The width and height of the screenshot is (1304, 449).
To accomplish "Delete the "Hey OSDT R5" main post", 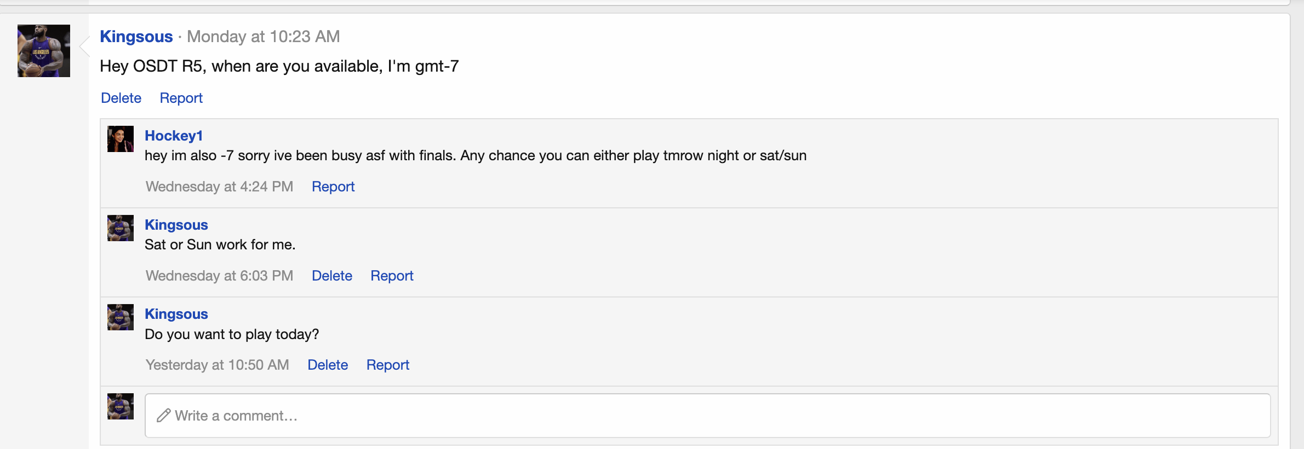I will (x=121, y=98).
